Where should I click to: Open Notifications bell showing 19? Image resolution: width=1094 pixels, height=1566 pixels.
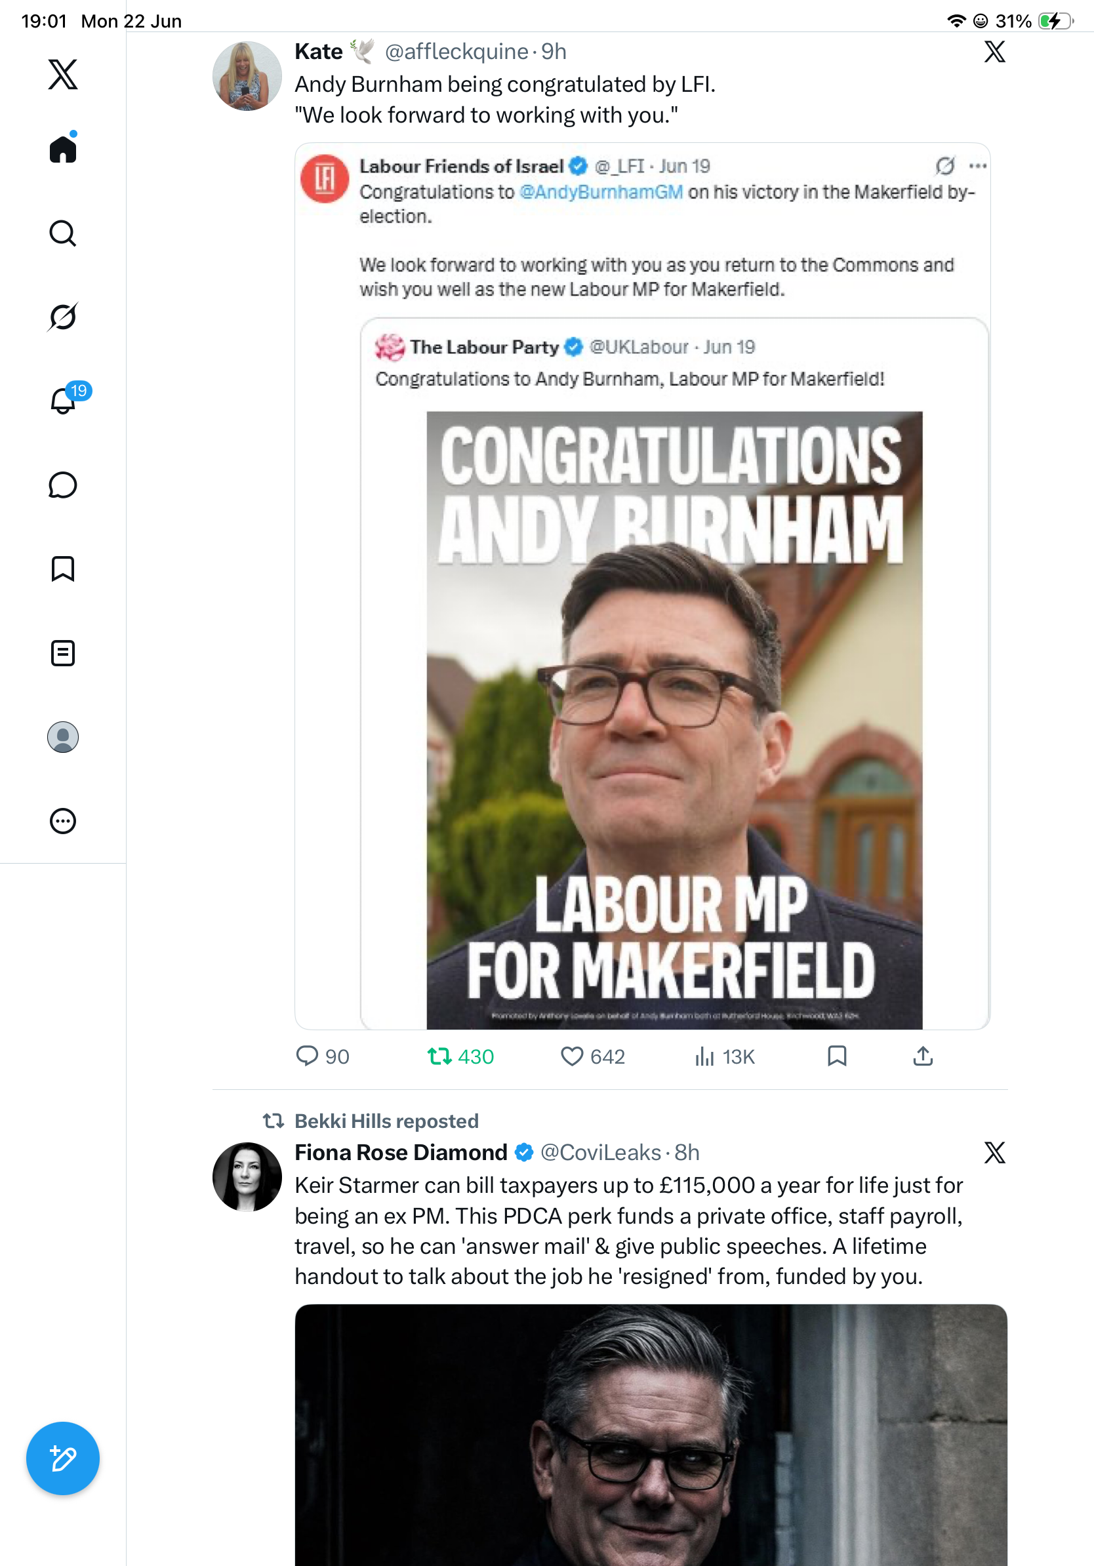(63, 399)
